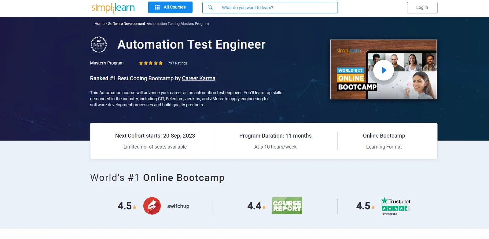Click the switchup red logo icon

[x=152, y=206]
